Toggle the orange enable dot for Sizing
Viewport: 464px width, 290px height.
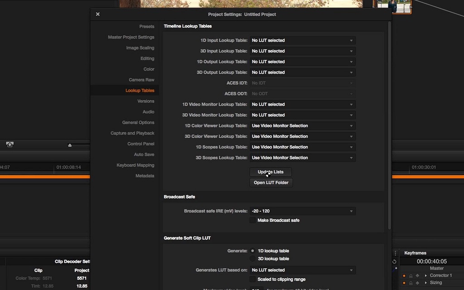coord(404,283)
